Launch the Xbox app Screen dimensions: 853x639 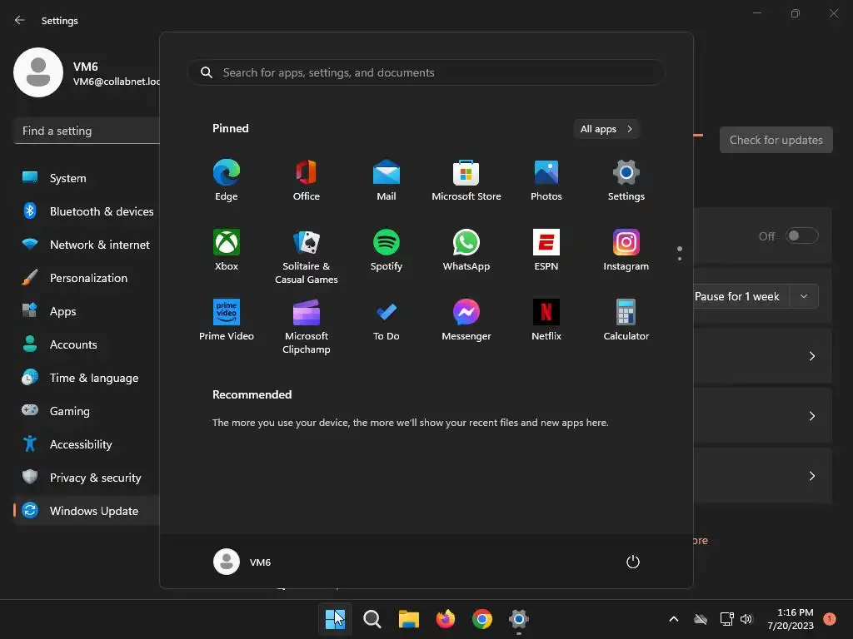[227, 250]
